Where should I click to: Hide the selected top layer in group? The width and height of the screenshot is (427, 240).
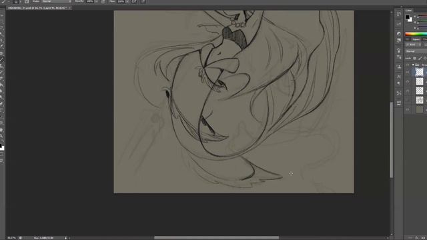[408, 72]
